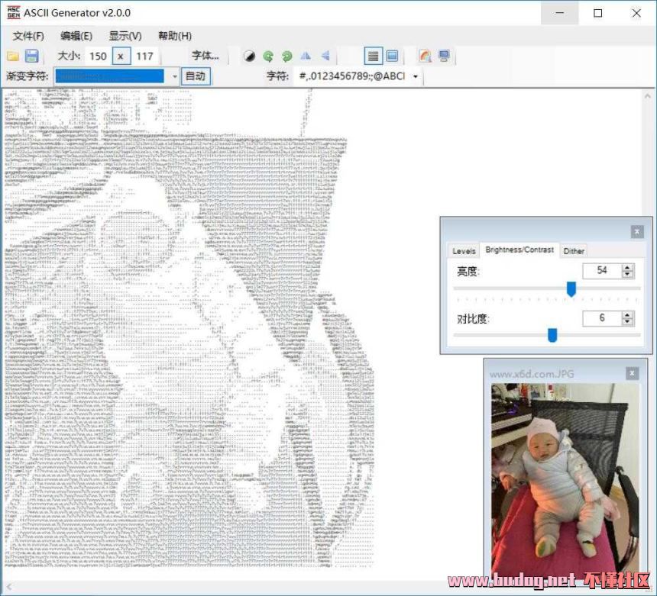
Task: Click the black-and-white invert output icon
Action: point(249,56)
